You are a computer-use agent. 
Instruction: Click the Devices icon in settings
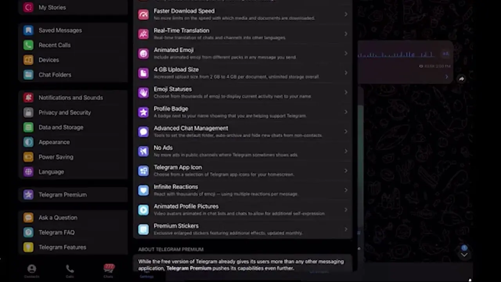(x=28, y=60)
